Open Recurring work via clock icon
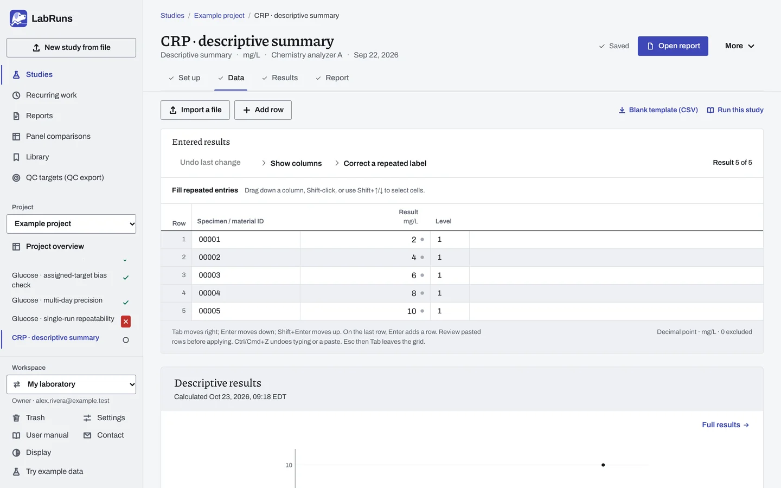 pos(16,95)
